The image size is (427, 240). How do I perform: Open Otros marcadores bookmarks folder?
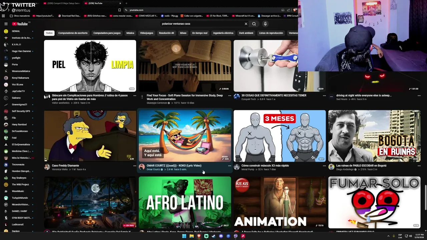20,16
